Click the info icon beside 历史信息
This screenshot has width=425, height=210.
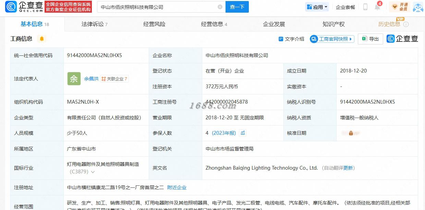click(x=406, y=24)
